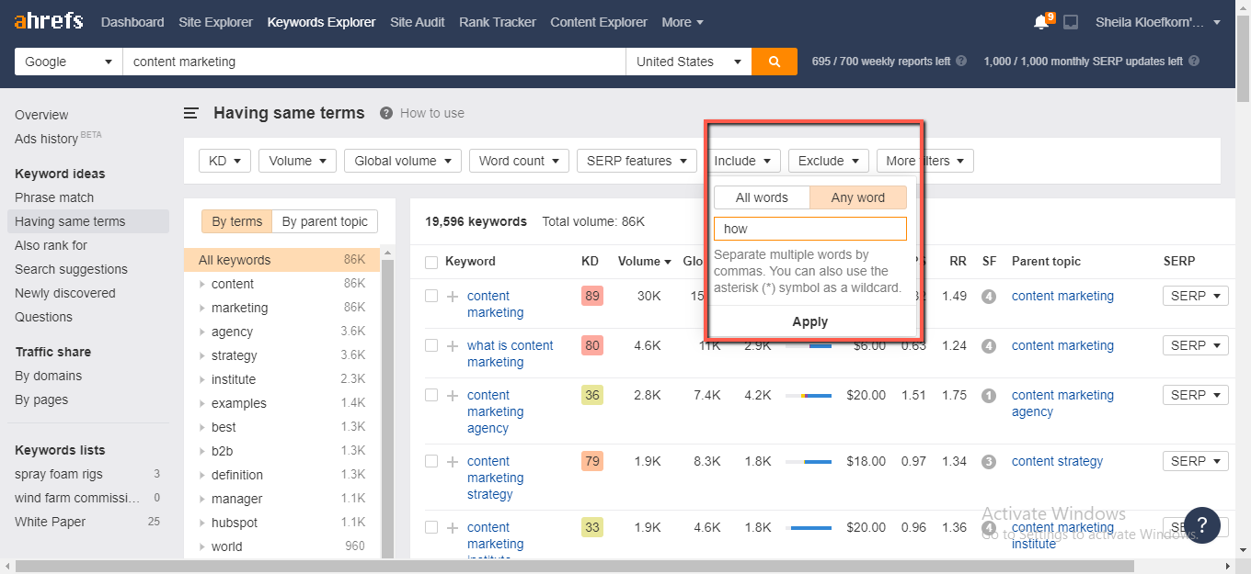Add 'content marketing strategy' with plus icon

click(x=452, y=462)
